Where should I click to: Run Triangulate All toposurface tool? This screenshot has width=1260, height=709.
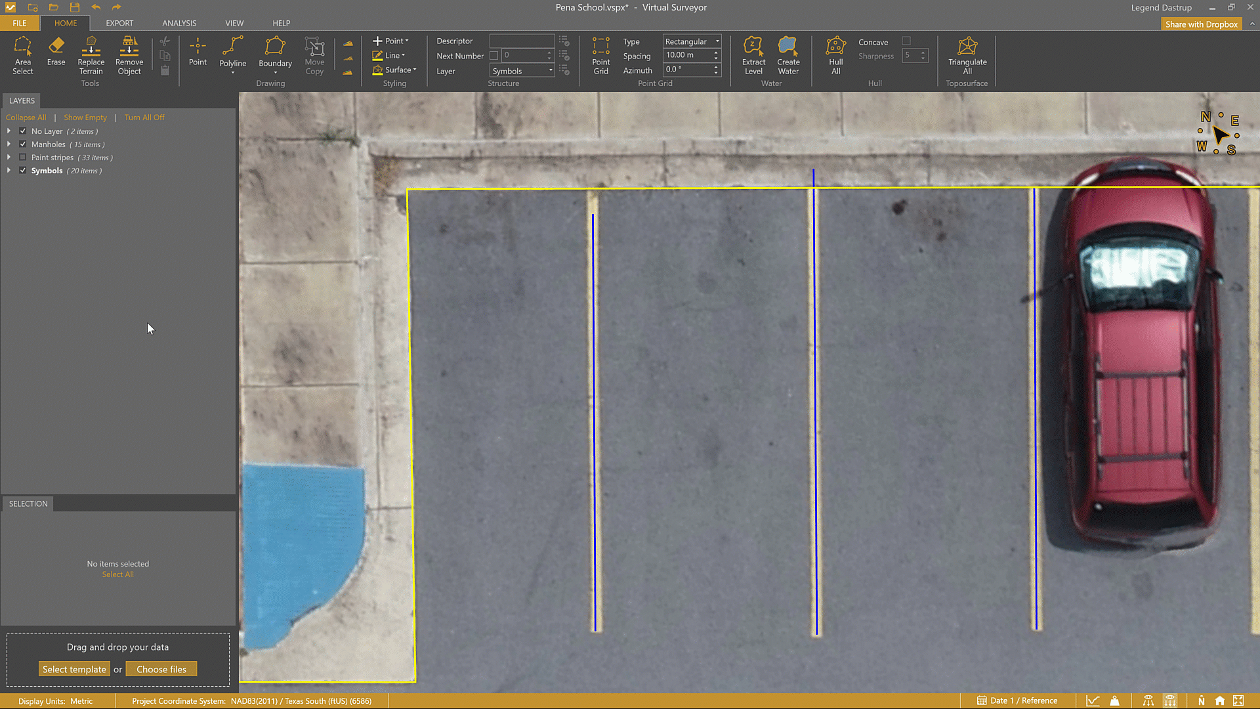tap(967, 55)
